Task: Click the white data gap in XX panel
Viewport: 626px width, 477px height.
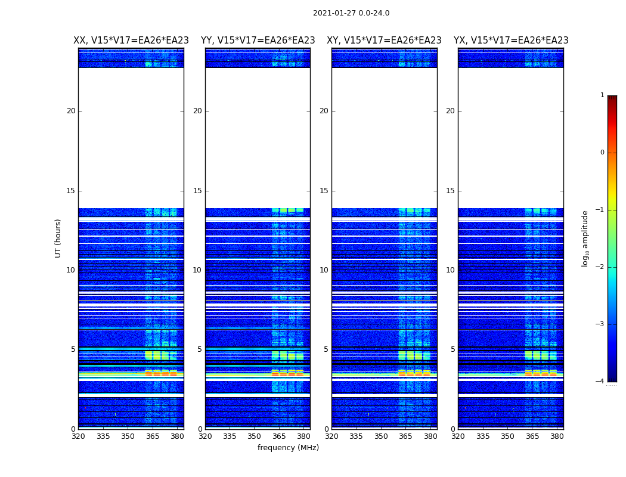Action: point(131,137)
